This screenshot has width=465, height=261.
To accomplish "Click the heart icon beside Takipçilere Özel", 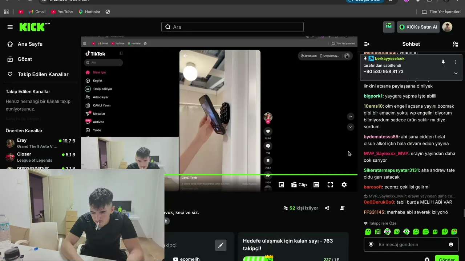I will [x=366, y=223].
